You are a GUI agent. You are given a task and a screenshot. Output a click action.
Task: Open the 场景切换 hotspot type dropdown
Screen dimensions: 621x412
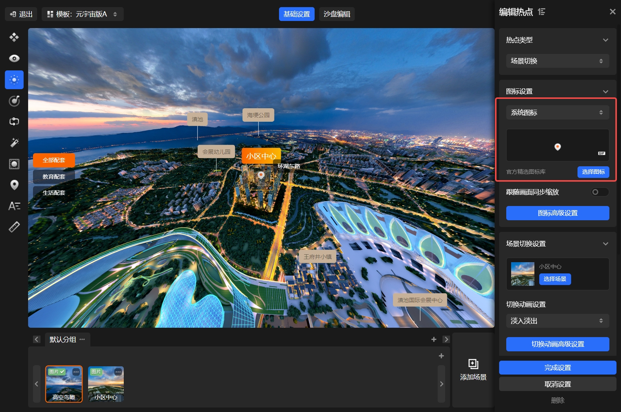557,61
